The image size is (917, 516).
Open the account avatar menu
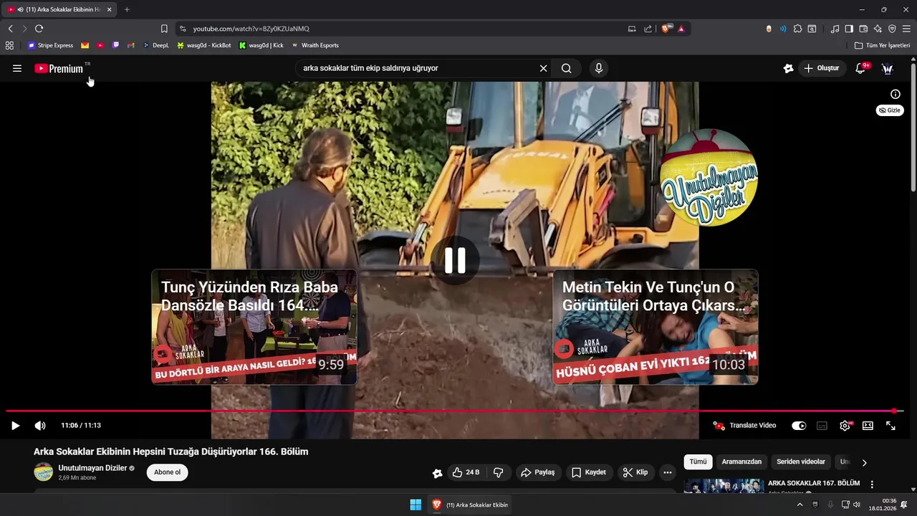click(888, 69)
